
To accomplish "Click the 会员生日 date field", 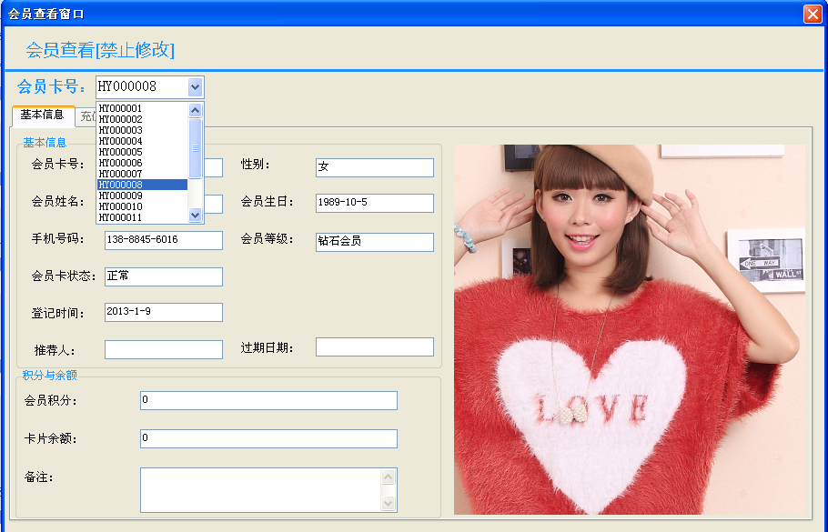I will click(374, 203).
